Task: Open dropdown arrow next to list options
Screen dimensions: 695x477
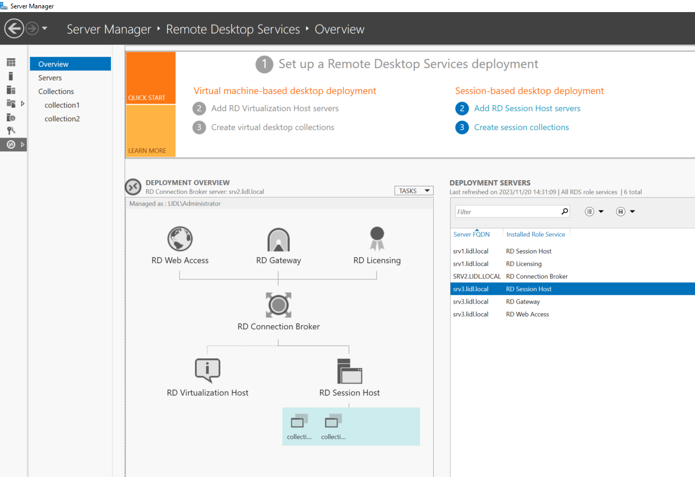Action: 601,212
